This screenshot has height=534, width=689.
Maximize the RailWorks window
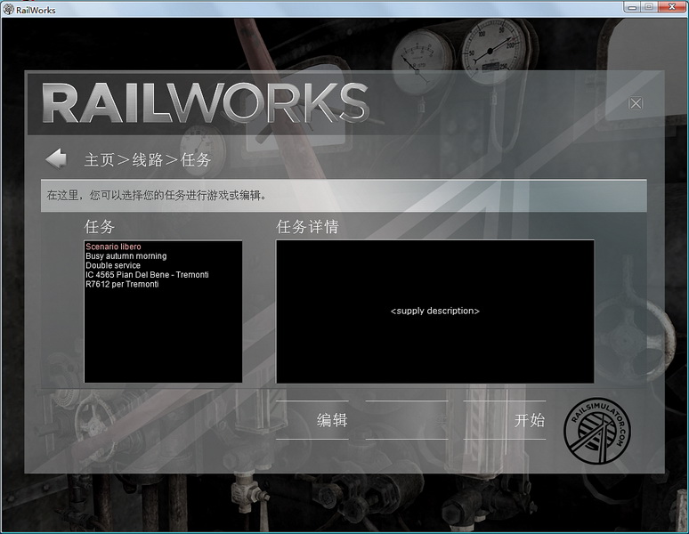pyautogui.click(x=649, y=6)
